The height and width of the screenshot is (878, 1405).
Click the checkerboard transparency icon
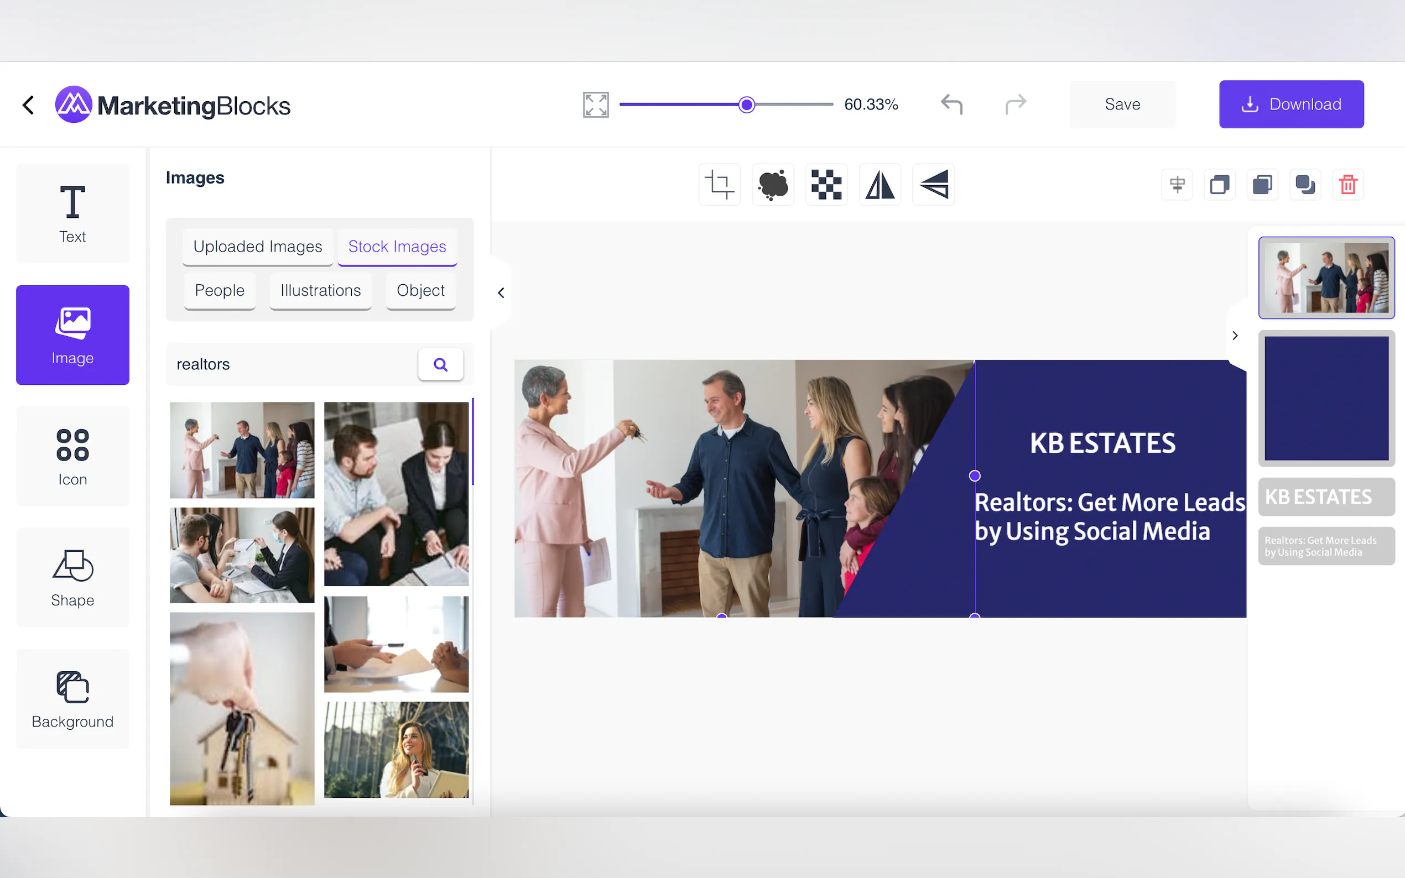point(826,185)
